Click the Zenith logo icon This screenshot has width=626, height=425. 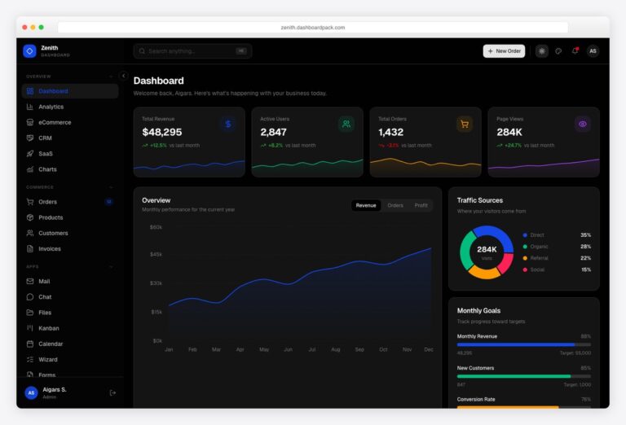29,51
